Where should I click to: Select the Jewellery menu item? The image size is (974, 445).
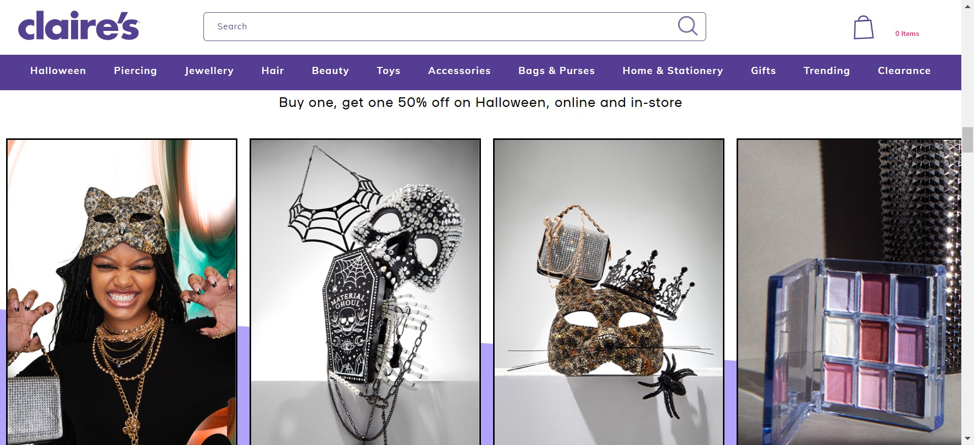pos(209,71)
